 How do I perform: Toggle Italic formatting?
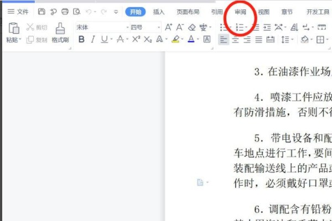92,39
